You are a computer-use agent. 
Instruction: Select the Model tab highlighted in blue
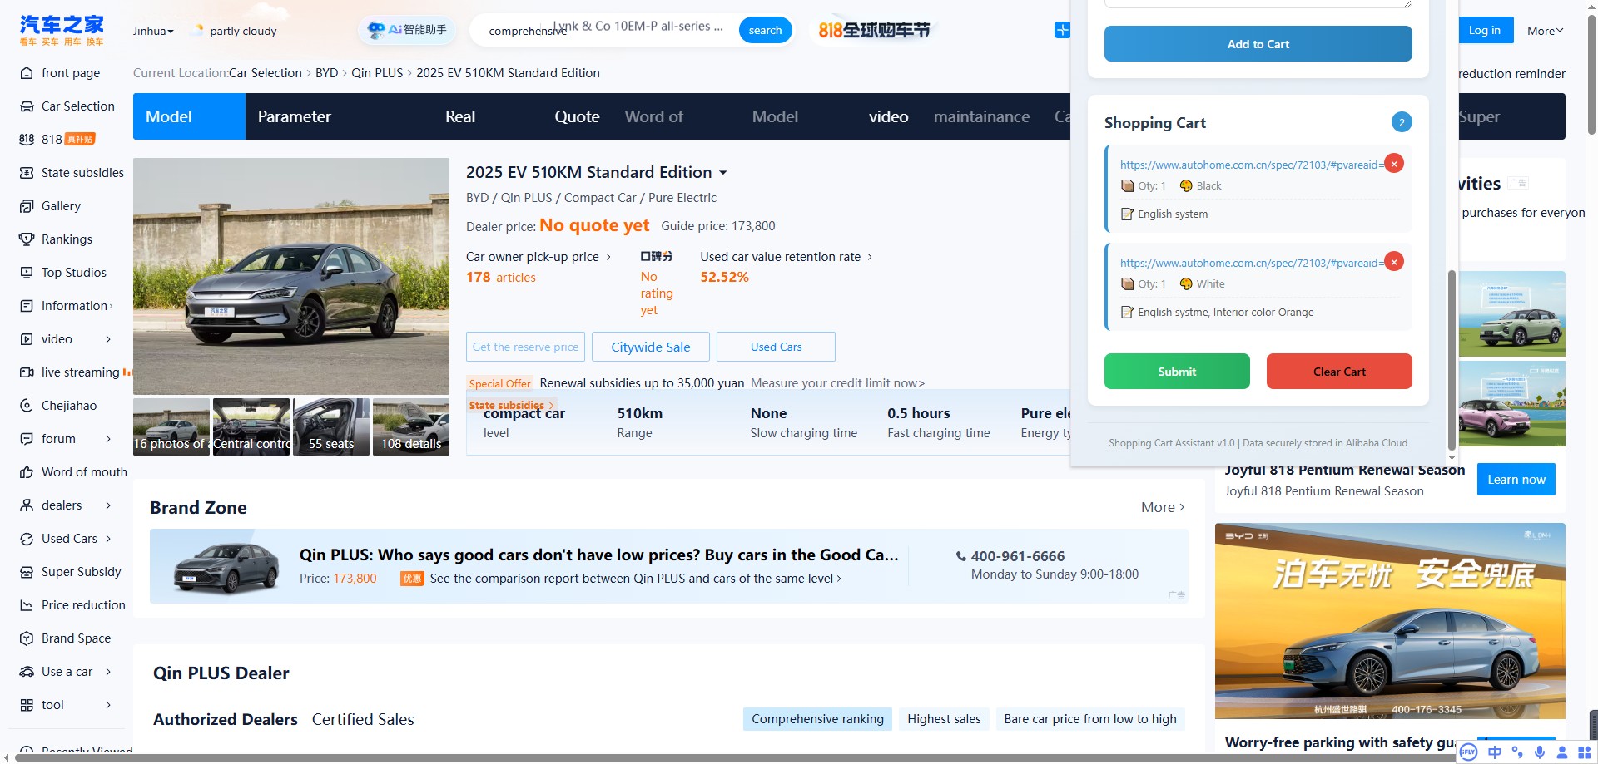pos(189,116)
